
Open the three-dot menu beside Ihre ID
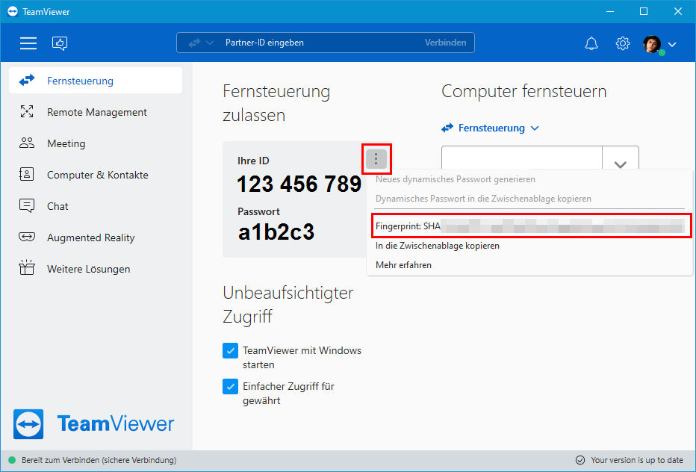376,159
